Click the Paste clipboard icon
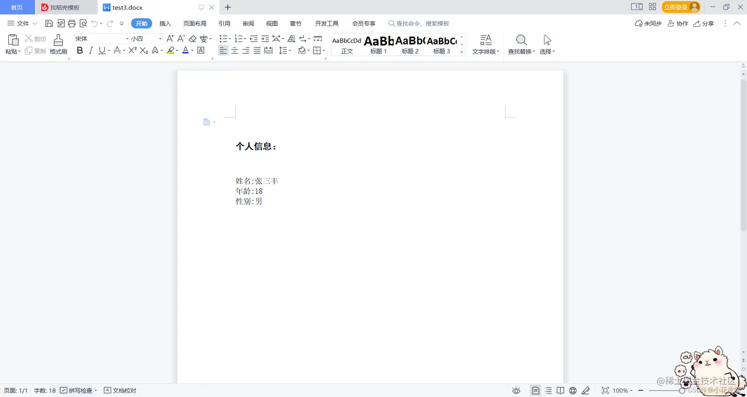Image resolution: width=747 pixels, height=397 pixels. pyautogui.click(x=13, y=40)
